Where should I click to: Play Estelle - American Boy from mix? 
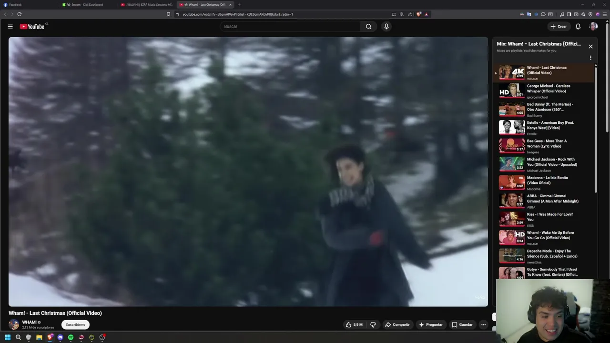[x=544, y=128]
